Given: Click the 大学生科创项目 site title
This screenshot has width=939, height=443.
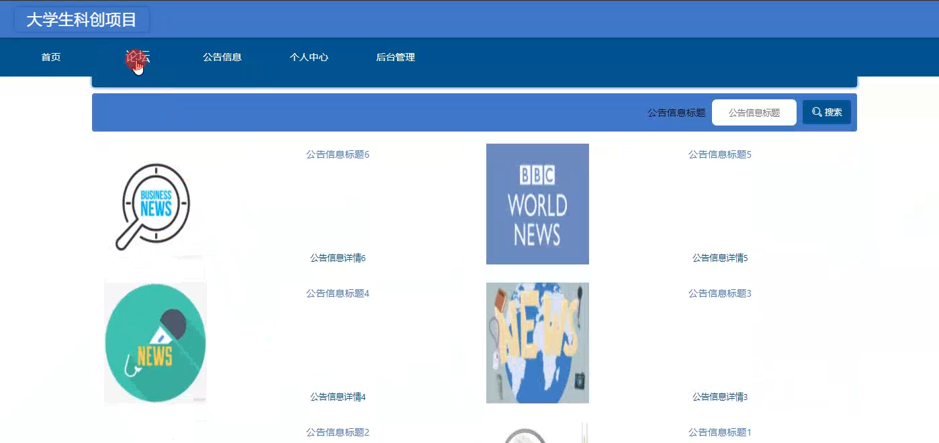Looking at the screenshot, I should 81,20.
